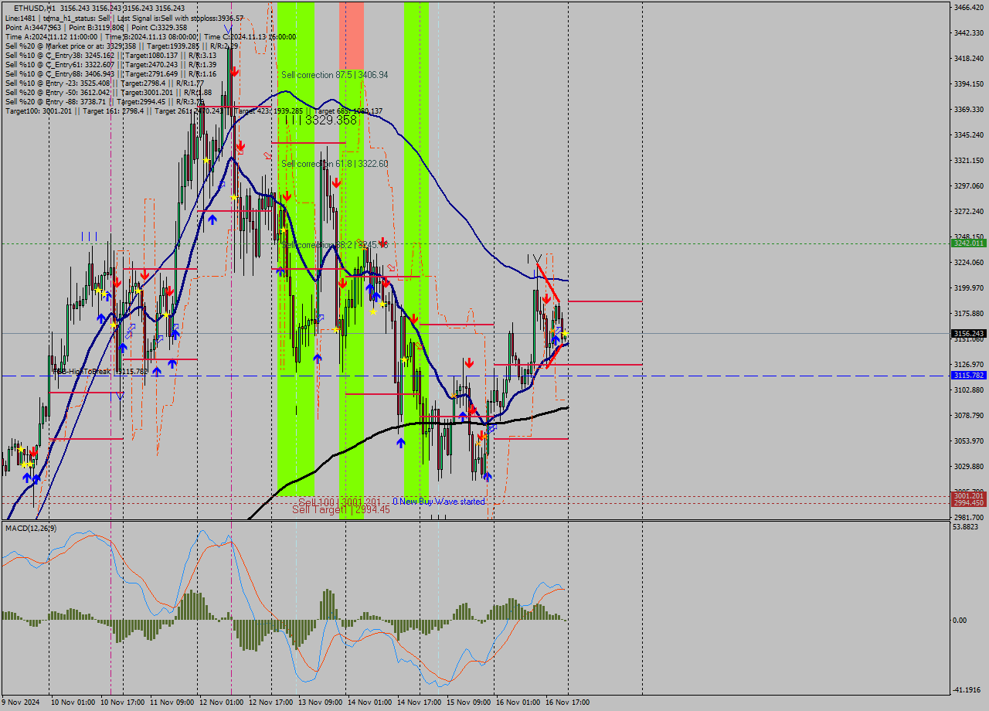Click the red 3001.201 price tag
Screen dimensions: 989x711
968,495
